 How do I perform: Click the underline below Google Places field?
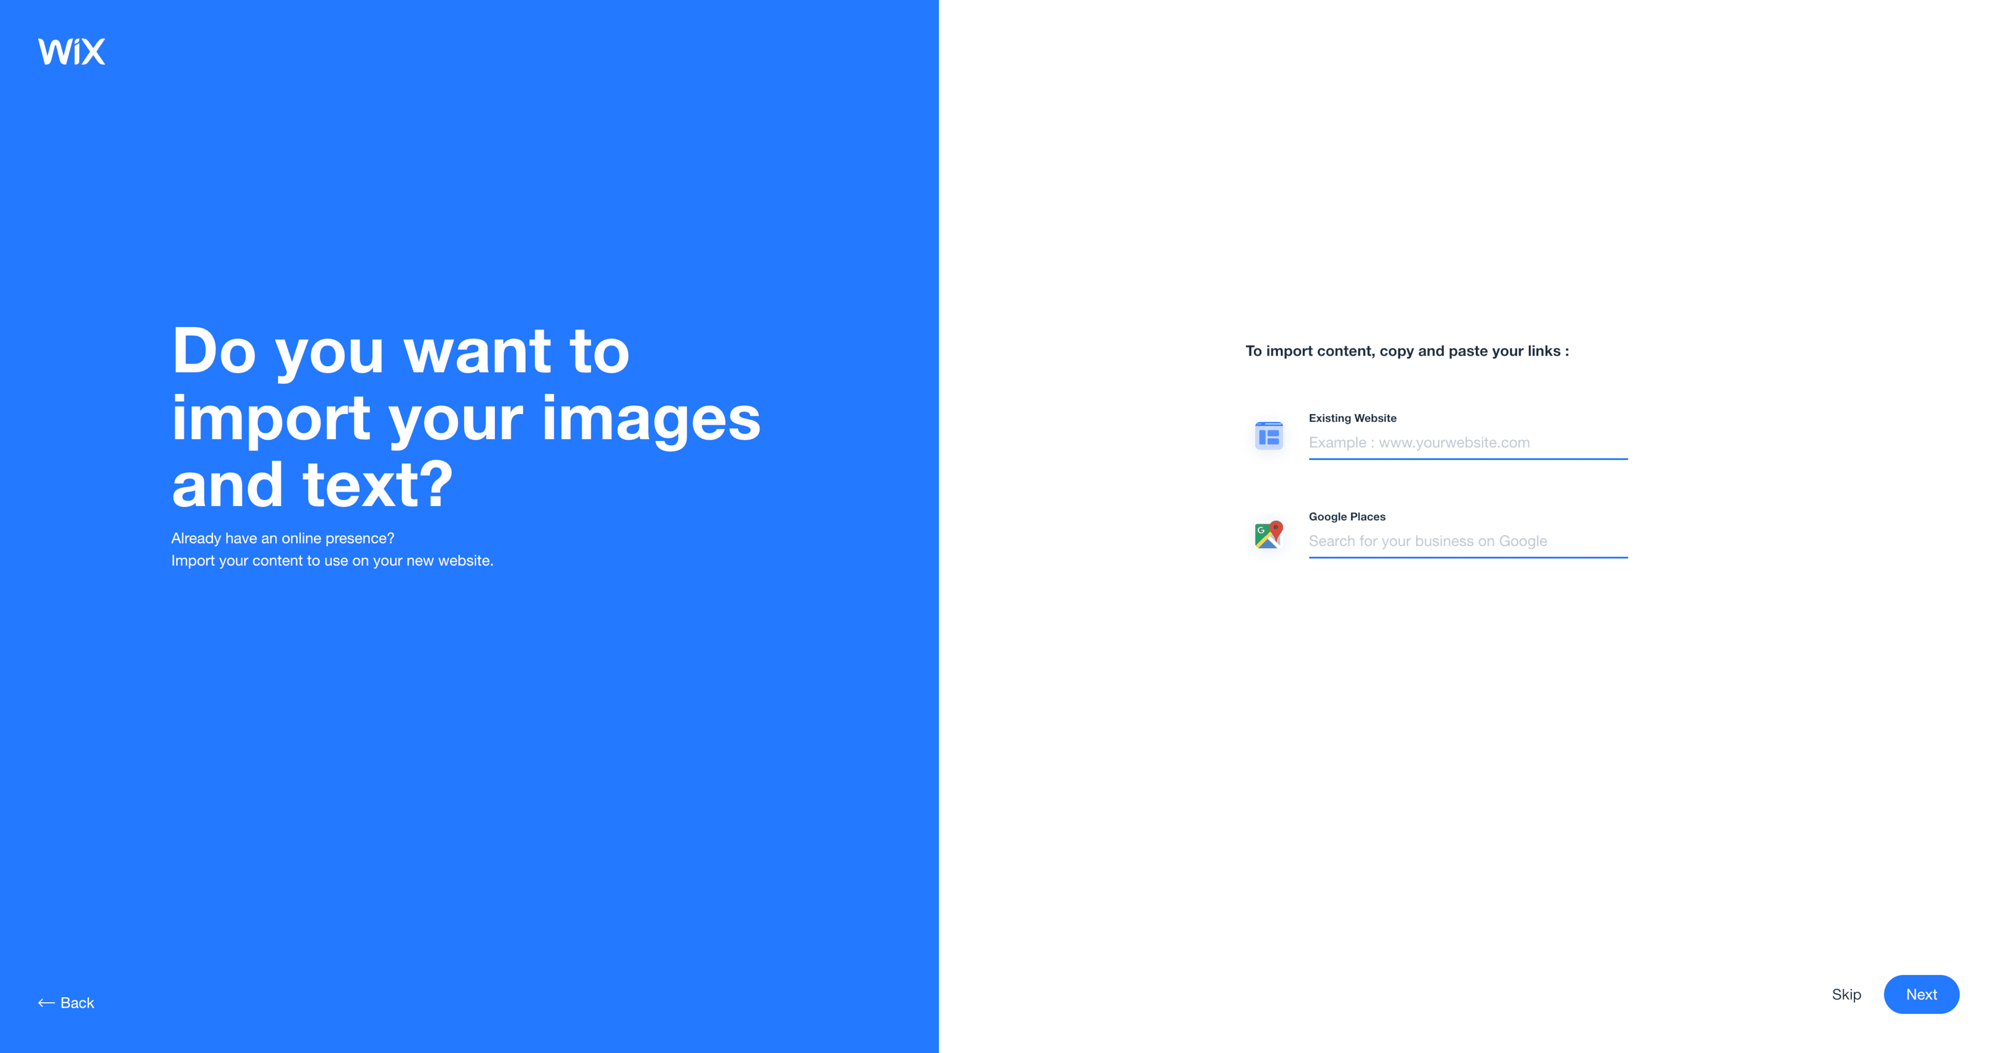pyautogui.click(x=1467, y=557)
